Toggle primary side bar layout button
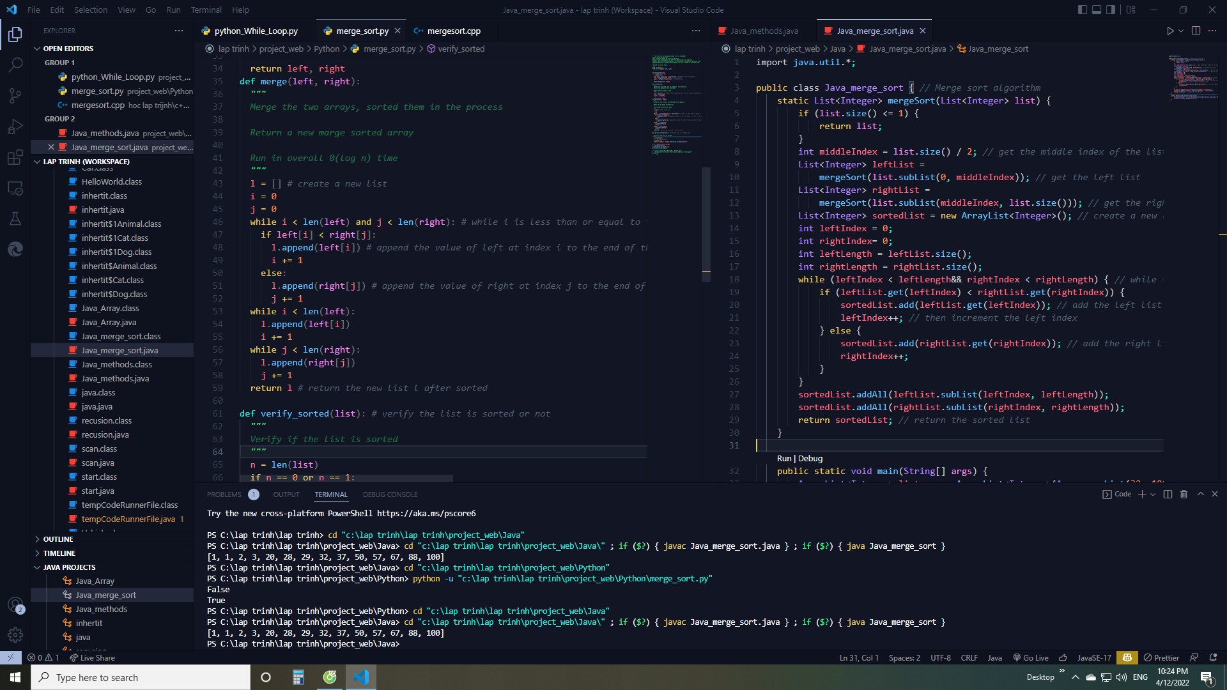This screenshot has width=1227, height=690. pyautogui.click(x=1082, y=10)
